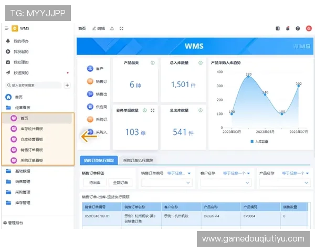Click the 供应商 shortcut icon

coord(90,107)
